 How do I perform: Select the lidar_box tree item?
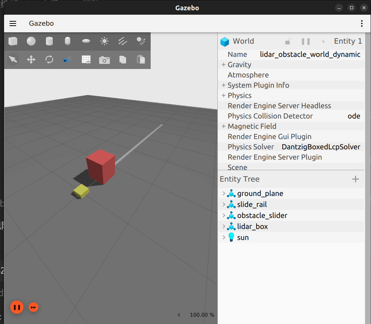(x=253, y=226)
